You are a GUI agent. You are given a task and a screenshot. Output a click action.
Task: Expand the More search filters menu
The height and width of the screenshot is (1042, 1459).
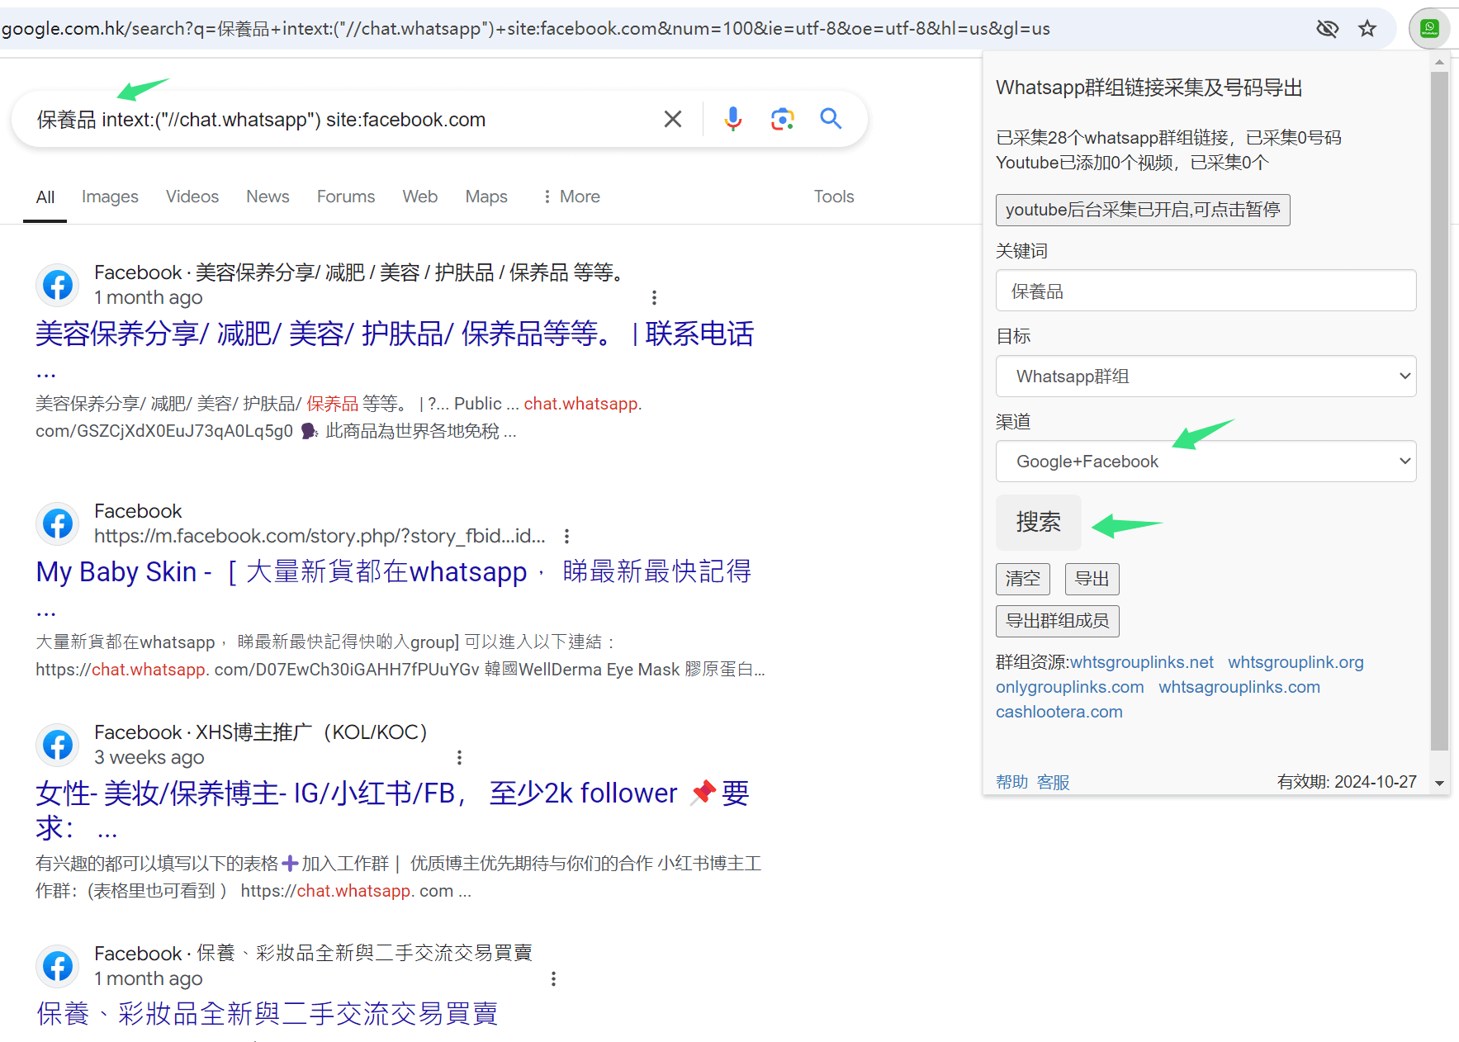571,197
